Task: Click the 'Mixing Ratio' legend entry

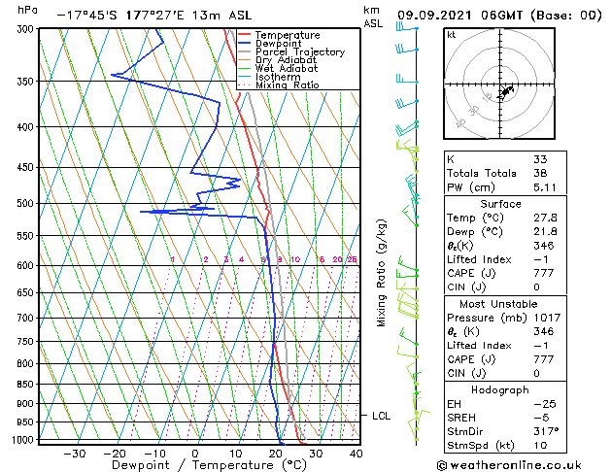Action: [x=288, y=84]
